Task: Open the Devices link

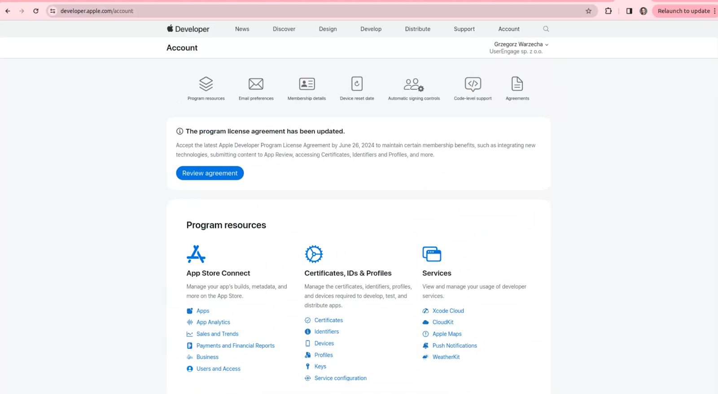Action: [324, 343]
